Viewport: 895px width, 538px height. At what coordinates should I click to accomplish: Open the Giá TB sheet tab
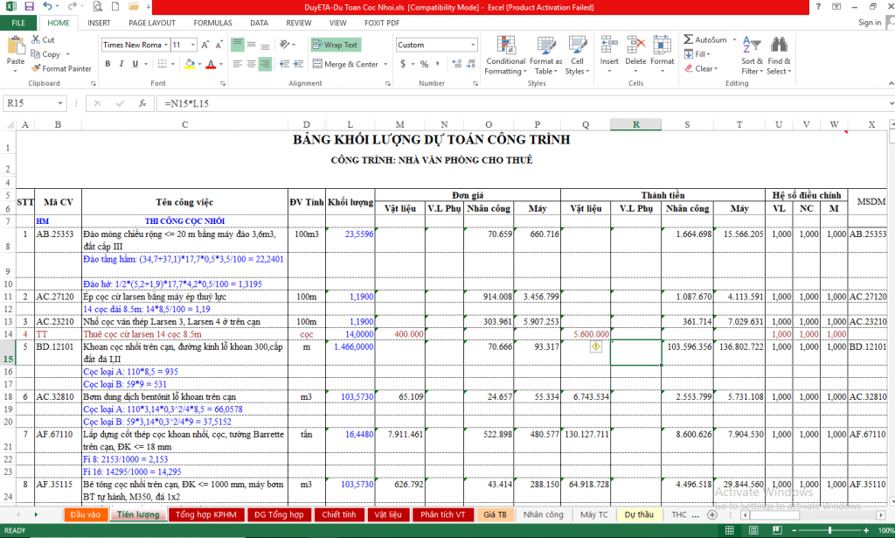pyautogui.click(x=495, y=514)
